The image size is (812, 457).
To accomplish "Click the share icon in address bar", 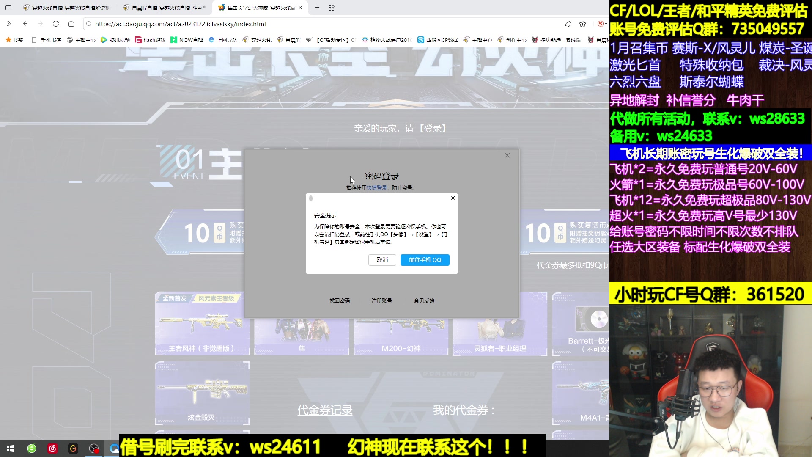I will 568,24.
